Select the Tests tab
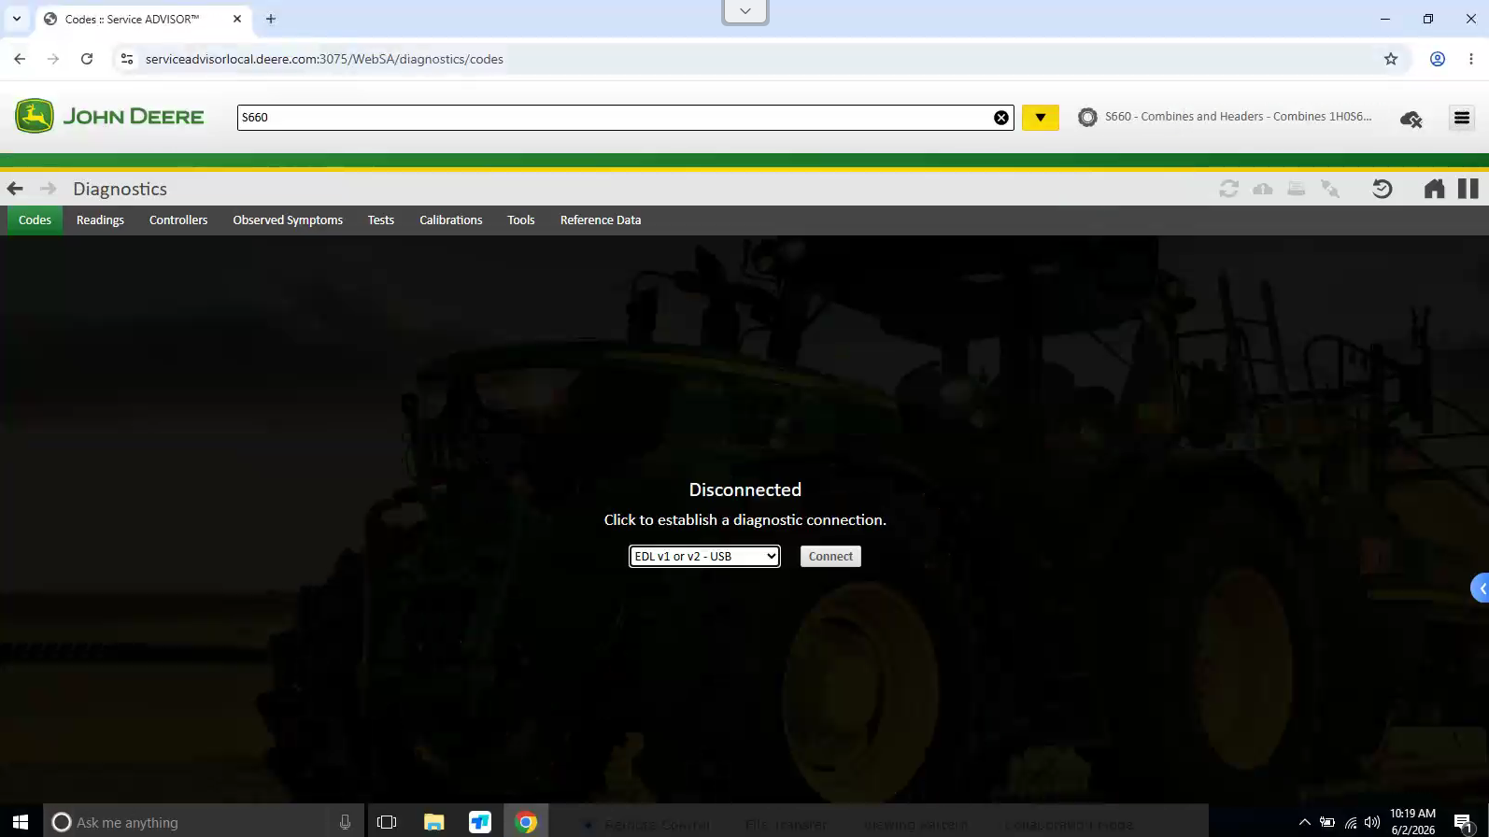 (381, 220)
